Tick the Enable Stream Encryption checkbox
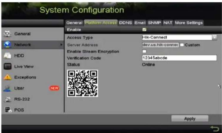Image resolution: width=222 pixels, height=133 pixels. click(x=144, y=51)
